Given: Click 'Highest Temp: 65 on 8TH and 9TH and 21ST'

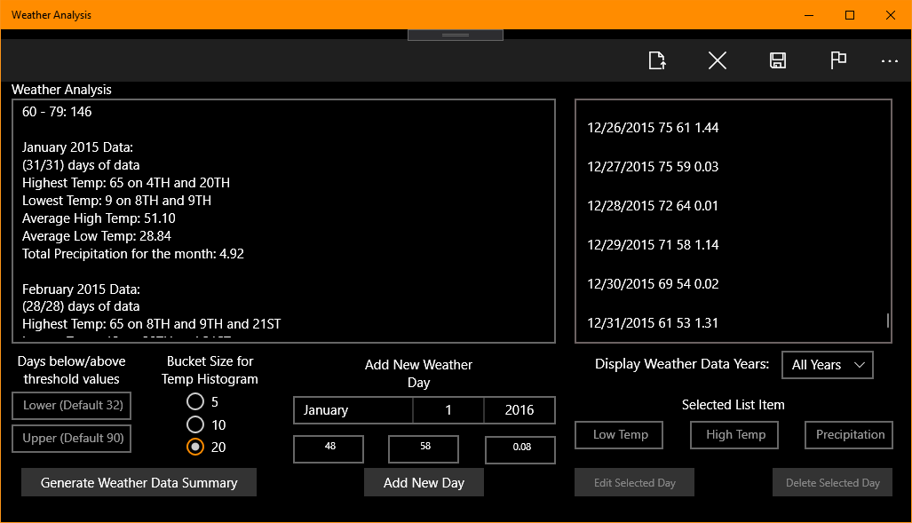Looking at the screenshot, I should [x=151, y=324].
